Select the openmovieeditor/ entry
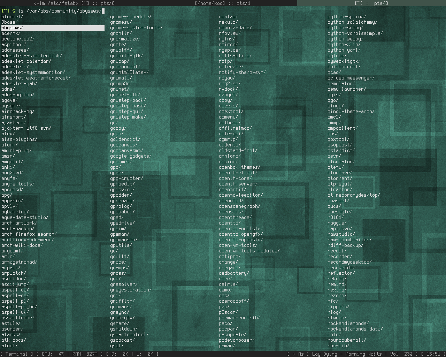Screen dimensions: 446x357 241,195
